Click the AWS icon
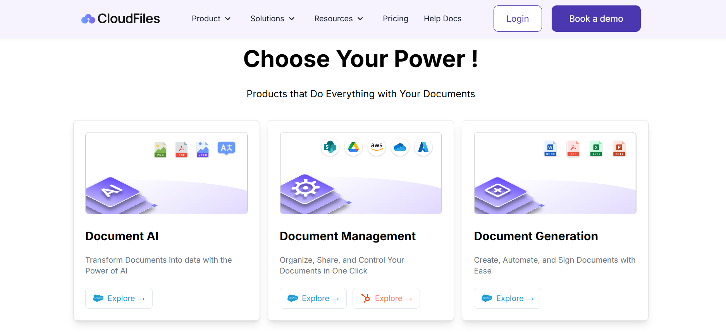Screen dimensions: 726x332 click(377, 147)
